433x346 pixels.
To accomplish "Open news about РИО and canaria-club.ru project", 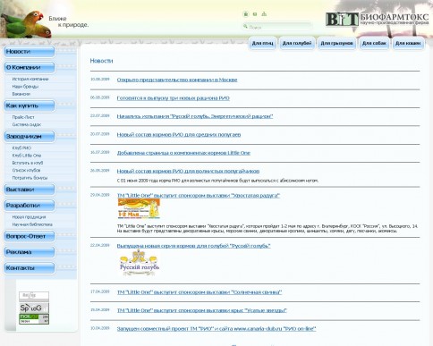I will [216, 329].
